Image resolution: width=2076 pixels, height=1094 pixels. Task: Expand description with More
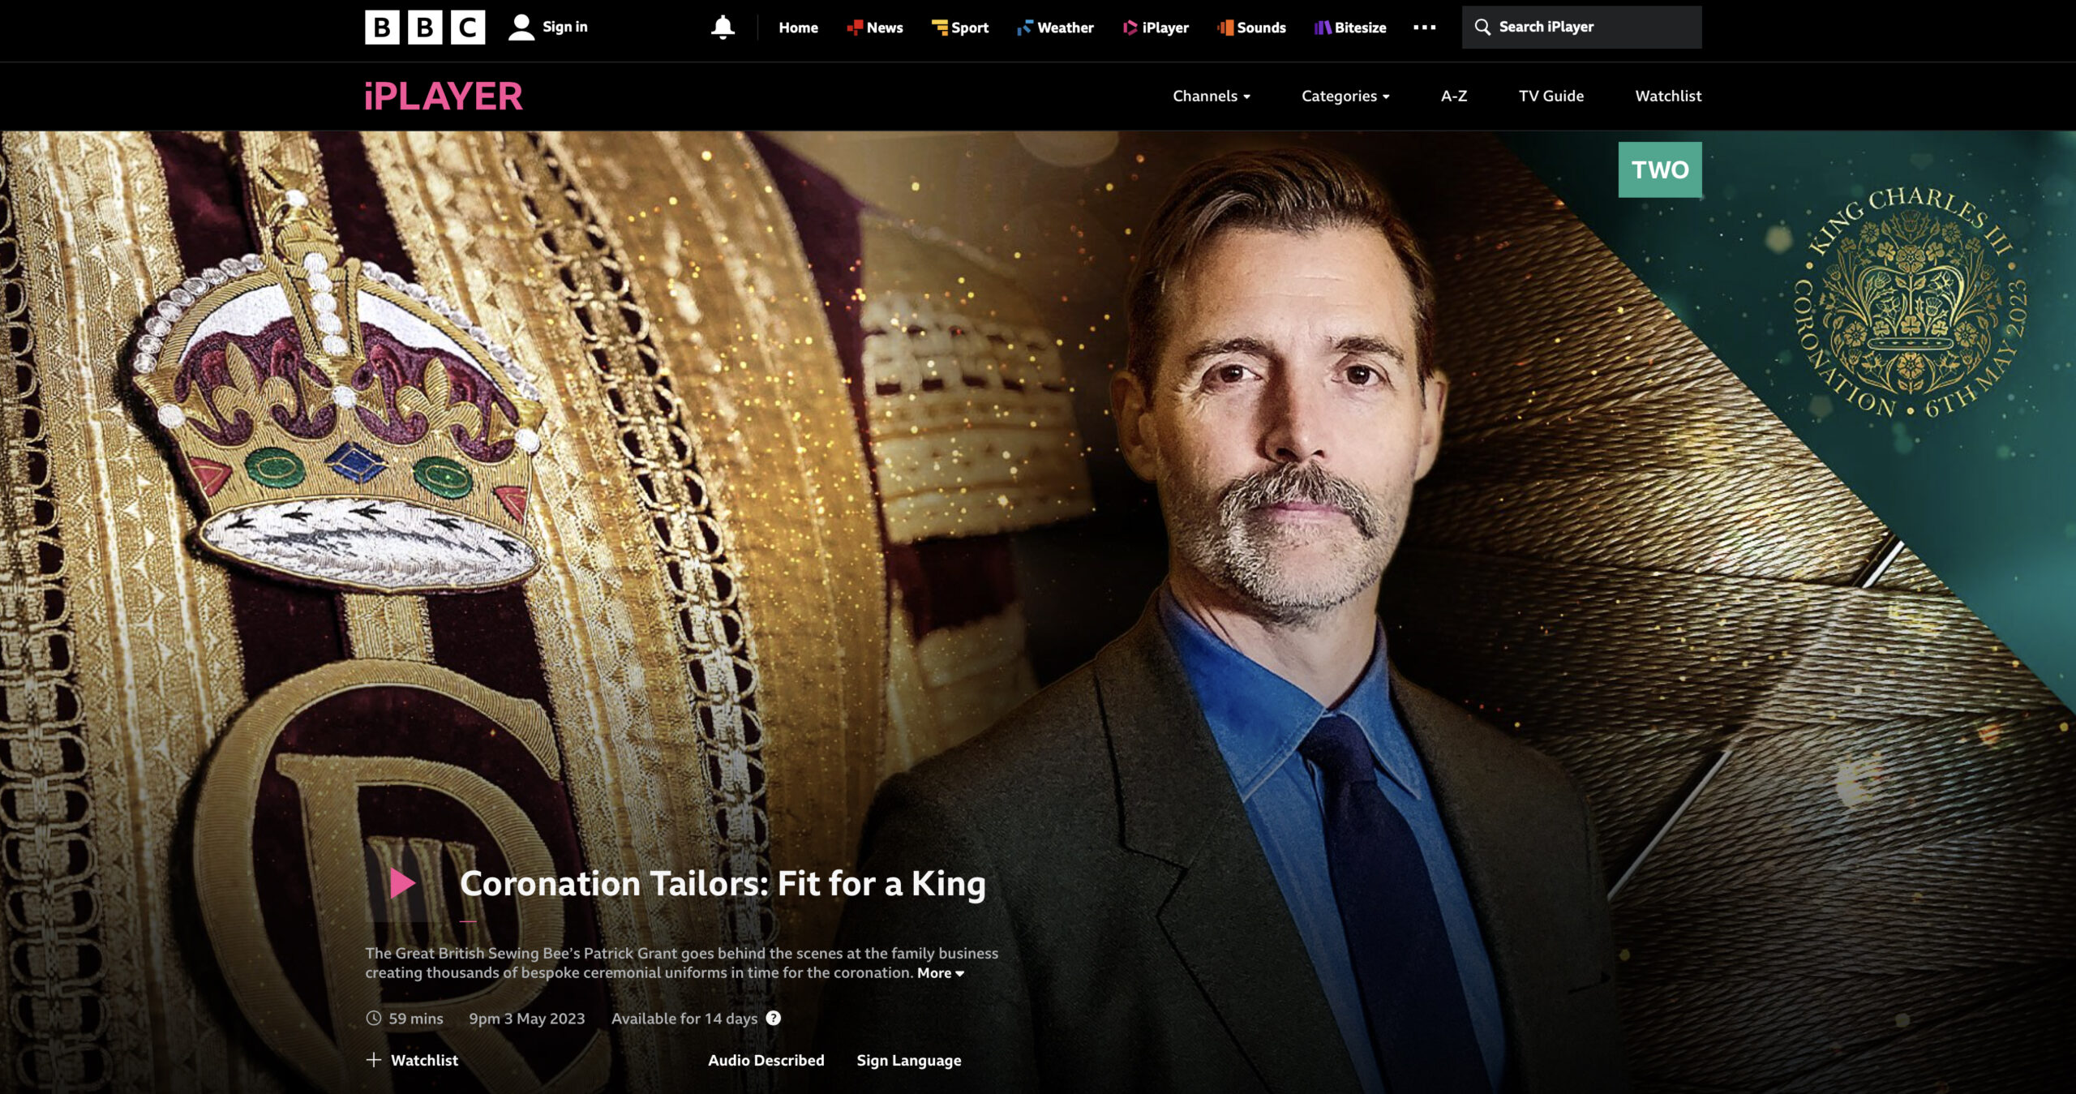941,972
